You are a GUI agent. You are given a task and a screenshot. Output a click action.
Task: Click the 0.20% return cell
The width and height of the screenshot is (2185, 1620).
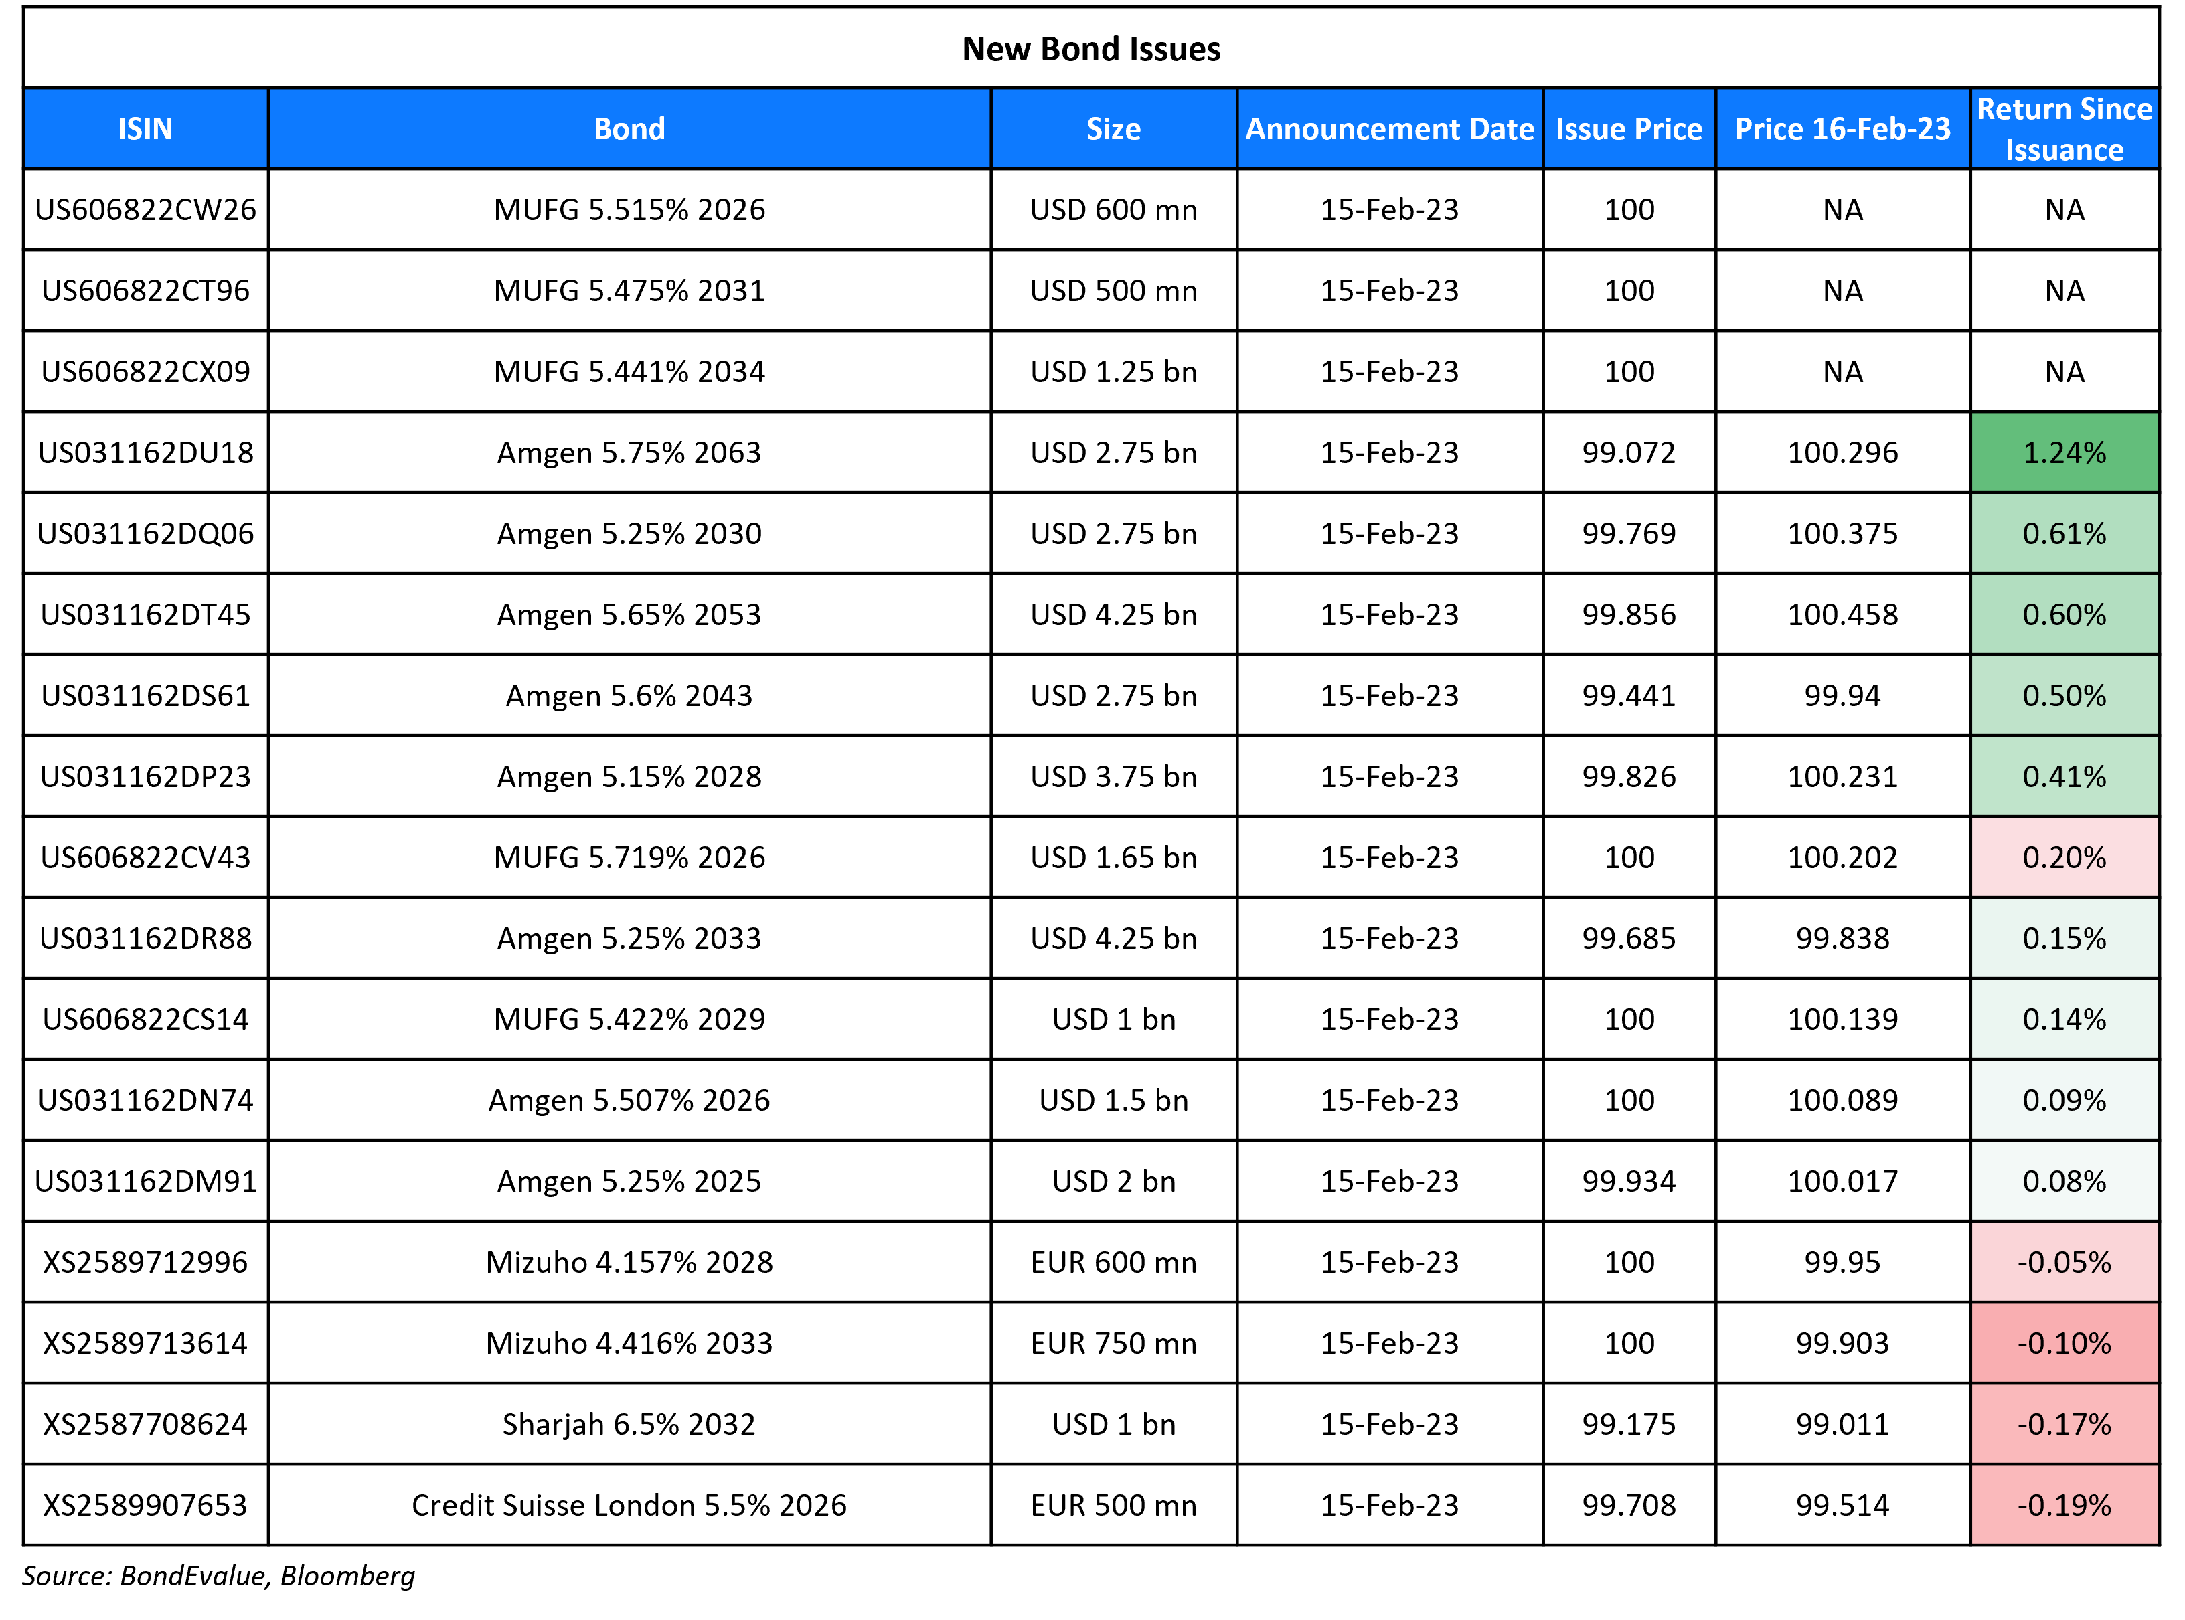(x=2065, y=857)
